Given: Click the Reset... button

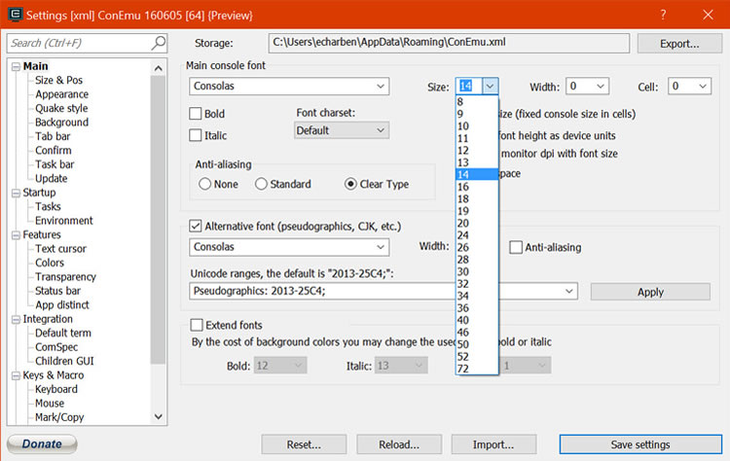Looking at the screenshot, I should click(x=304, y=444).
